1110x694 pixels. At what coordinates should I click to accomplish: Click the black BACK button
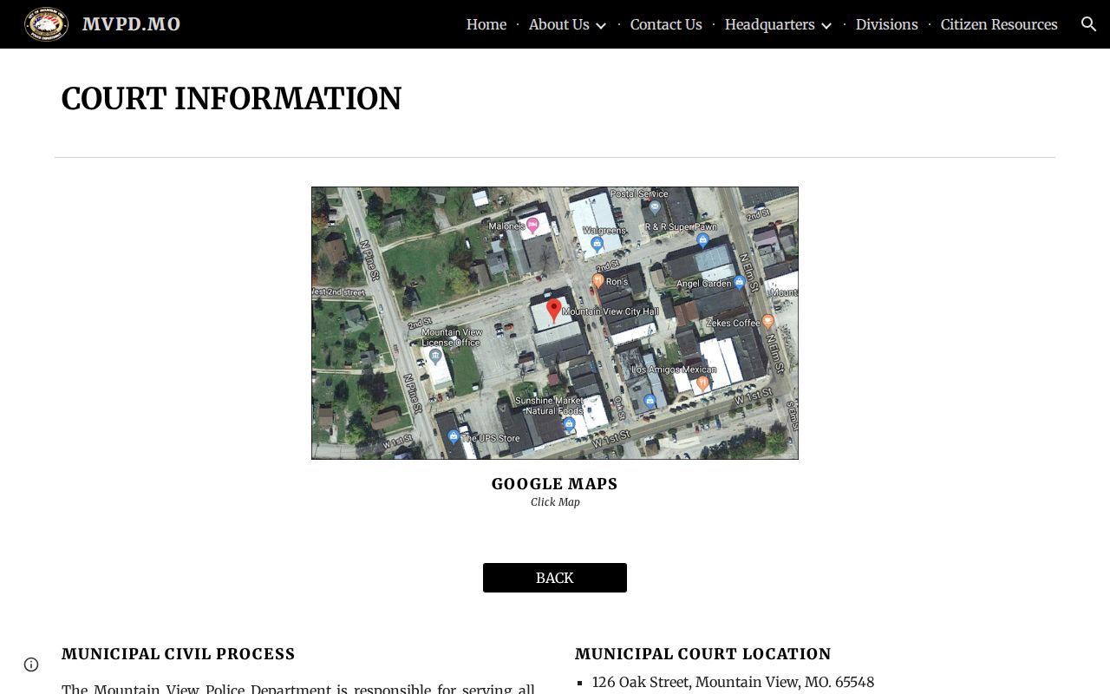pos(555,578)
